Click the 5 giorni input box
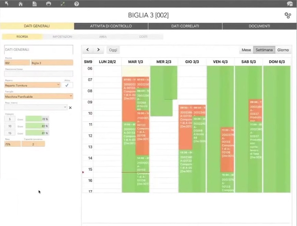The width and height of the screenshot is (297, 226). [x=10, y=119]
